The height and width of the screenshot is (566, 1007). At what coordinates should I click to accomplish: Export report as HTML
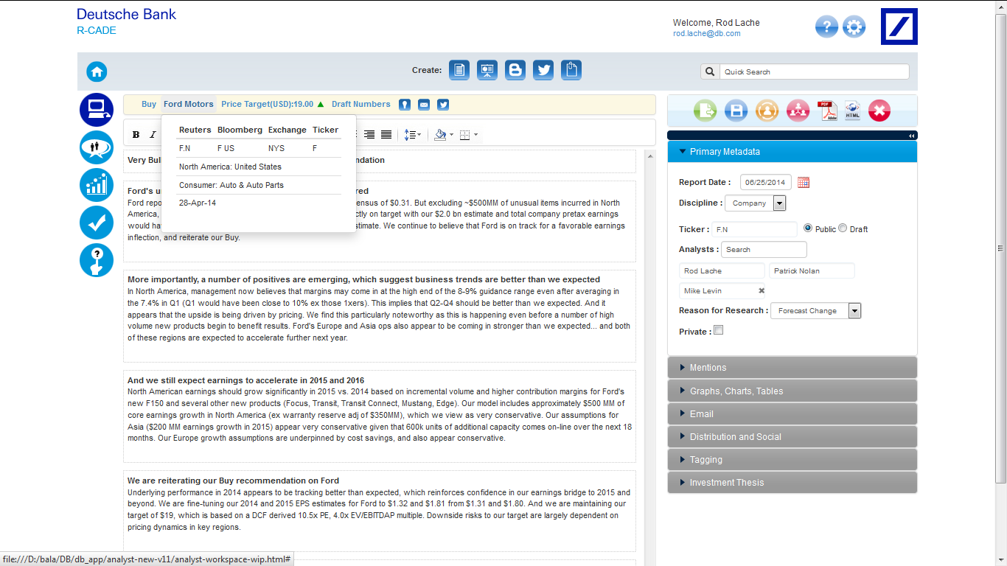tap(852, 111)
